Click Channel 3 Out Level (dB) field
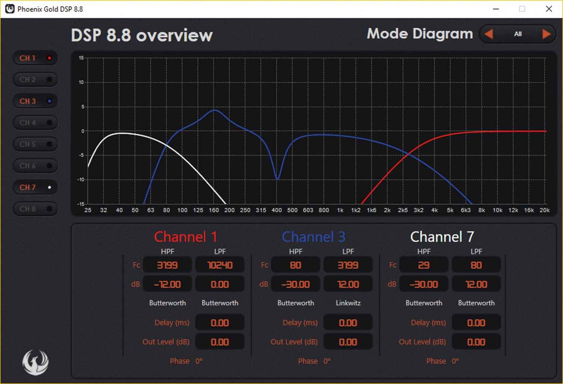The width and height of the screenshot is (563, 384). pyautogui.click(x=348, y=342)
